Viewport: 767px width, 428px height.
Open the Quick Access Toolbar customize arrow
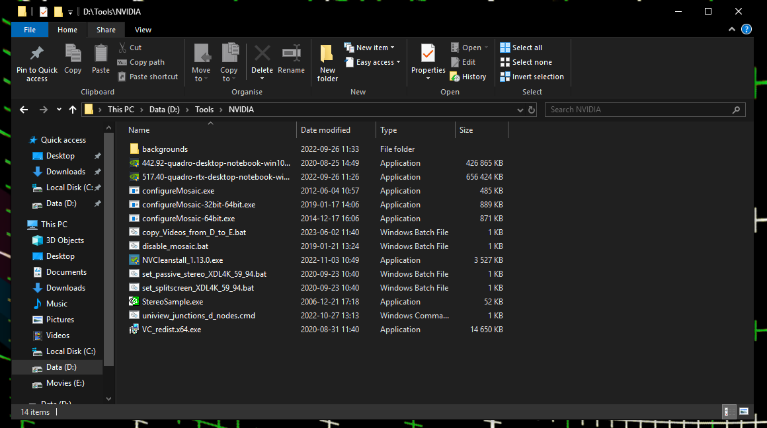click(70, 12)
